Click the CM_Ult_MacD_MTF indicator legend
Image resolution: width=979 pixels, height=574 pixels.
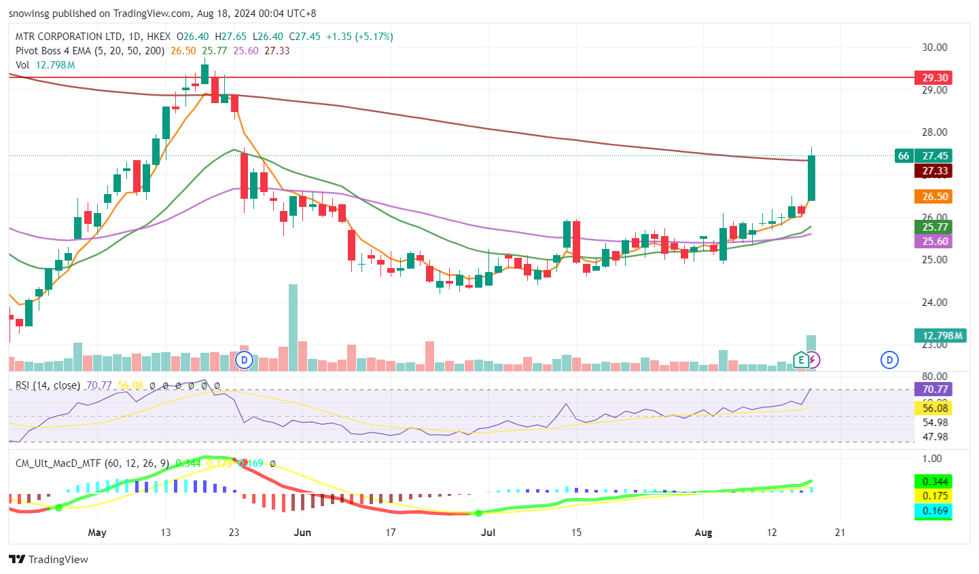click(93, 463)
